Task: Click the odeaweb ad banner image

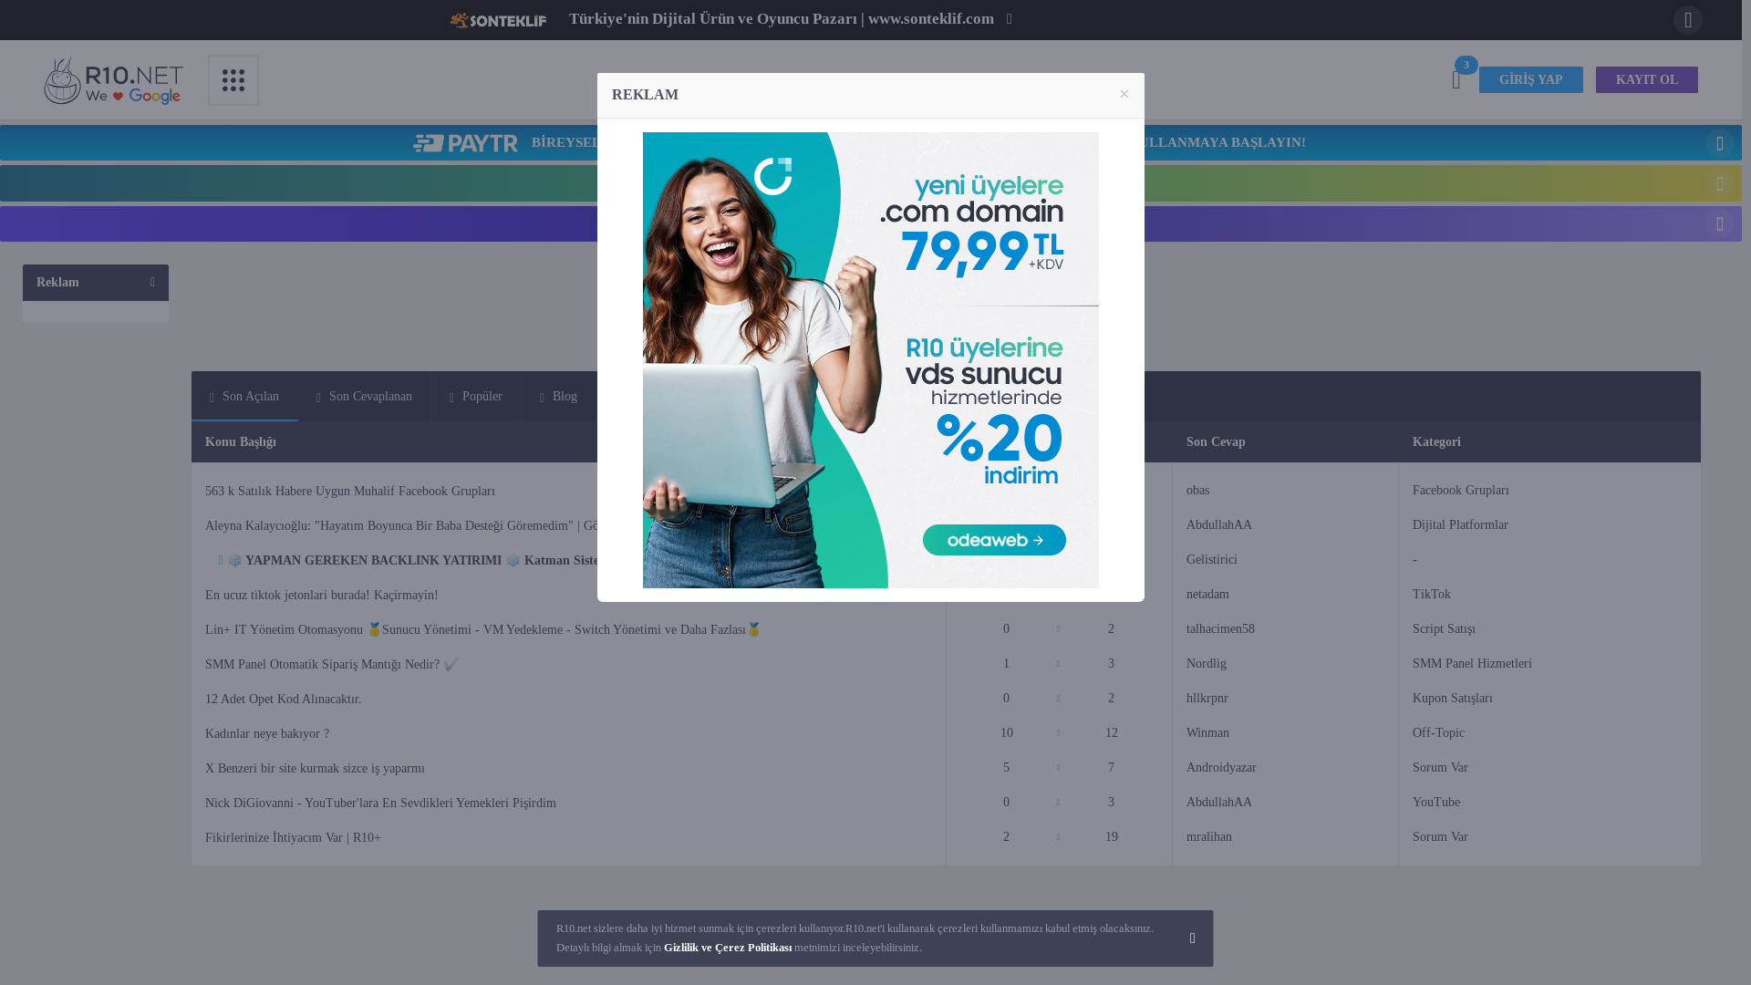Action: pyautogui.click(x=871, y=360)
